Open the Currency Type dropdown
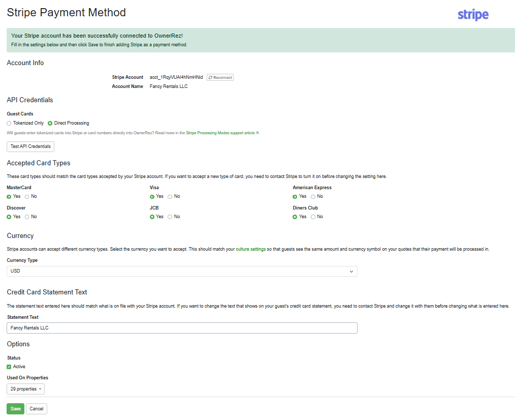 coord(182,271)
